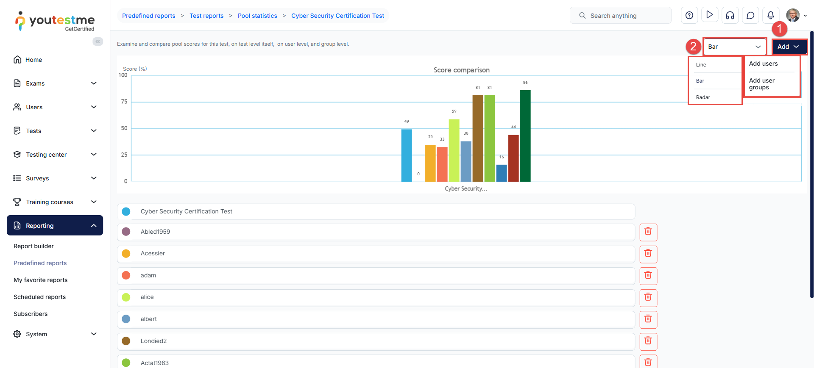Open the chat bubble icon
Screen dimensions: 814x368
coord(750,16)
